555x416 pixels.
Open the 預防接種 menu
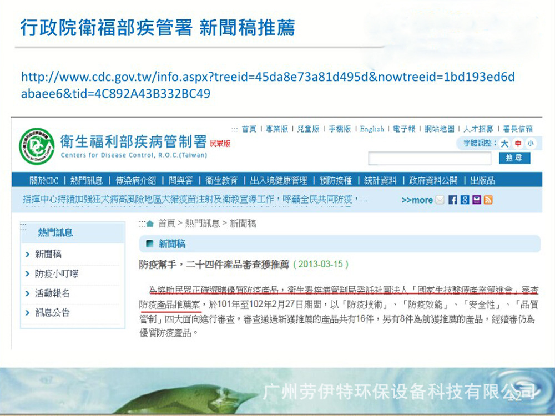pos(335,180)
